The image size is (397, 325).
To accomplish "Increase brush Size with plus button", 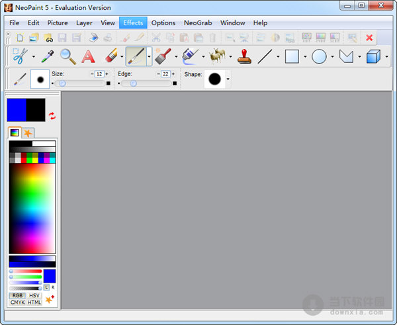I will tap(107, 73).
